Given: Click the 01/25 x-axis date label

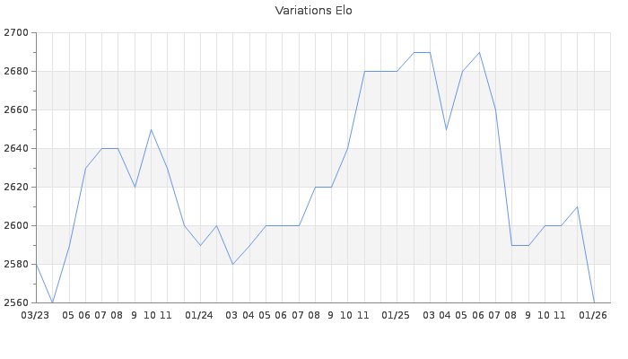Looking at the screenshot, I should point(396,315).
